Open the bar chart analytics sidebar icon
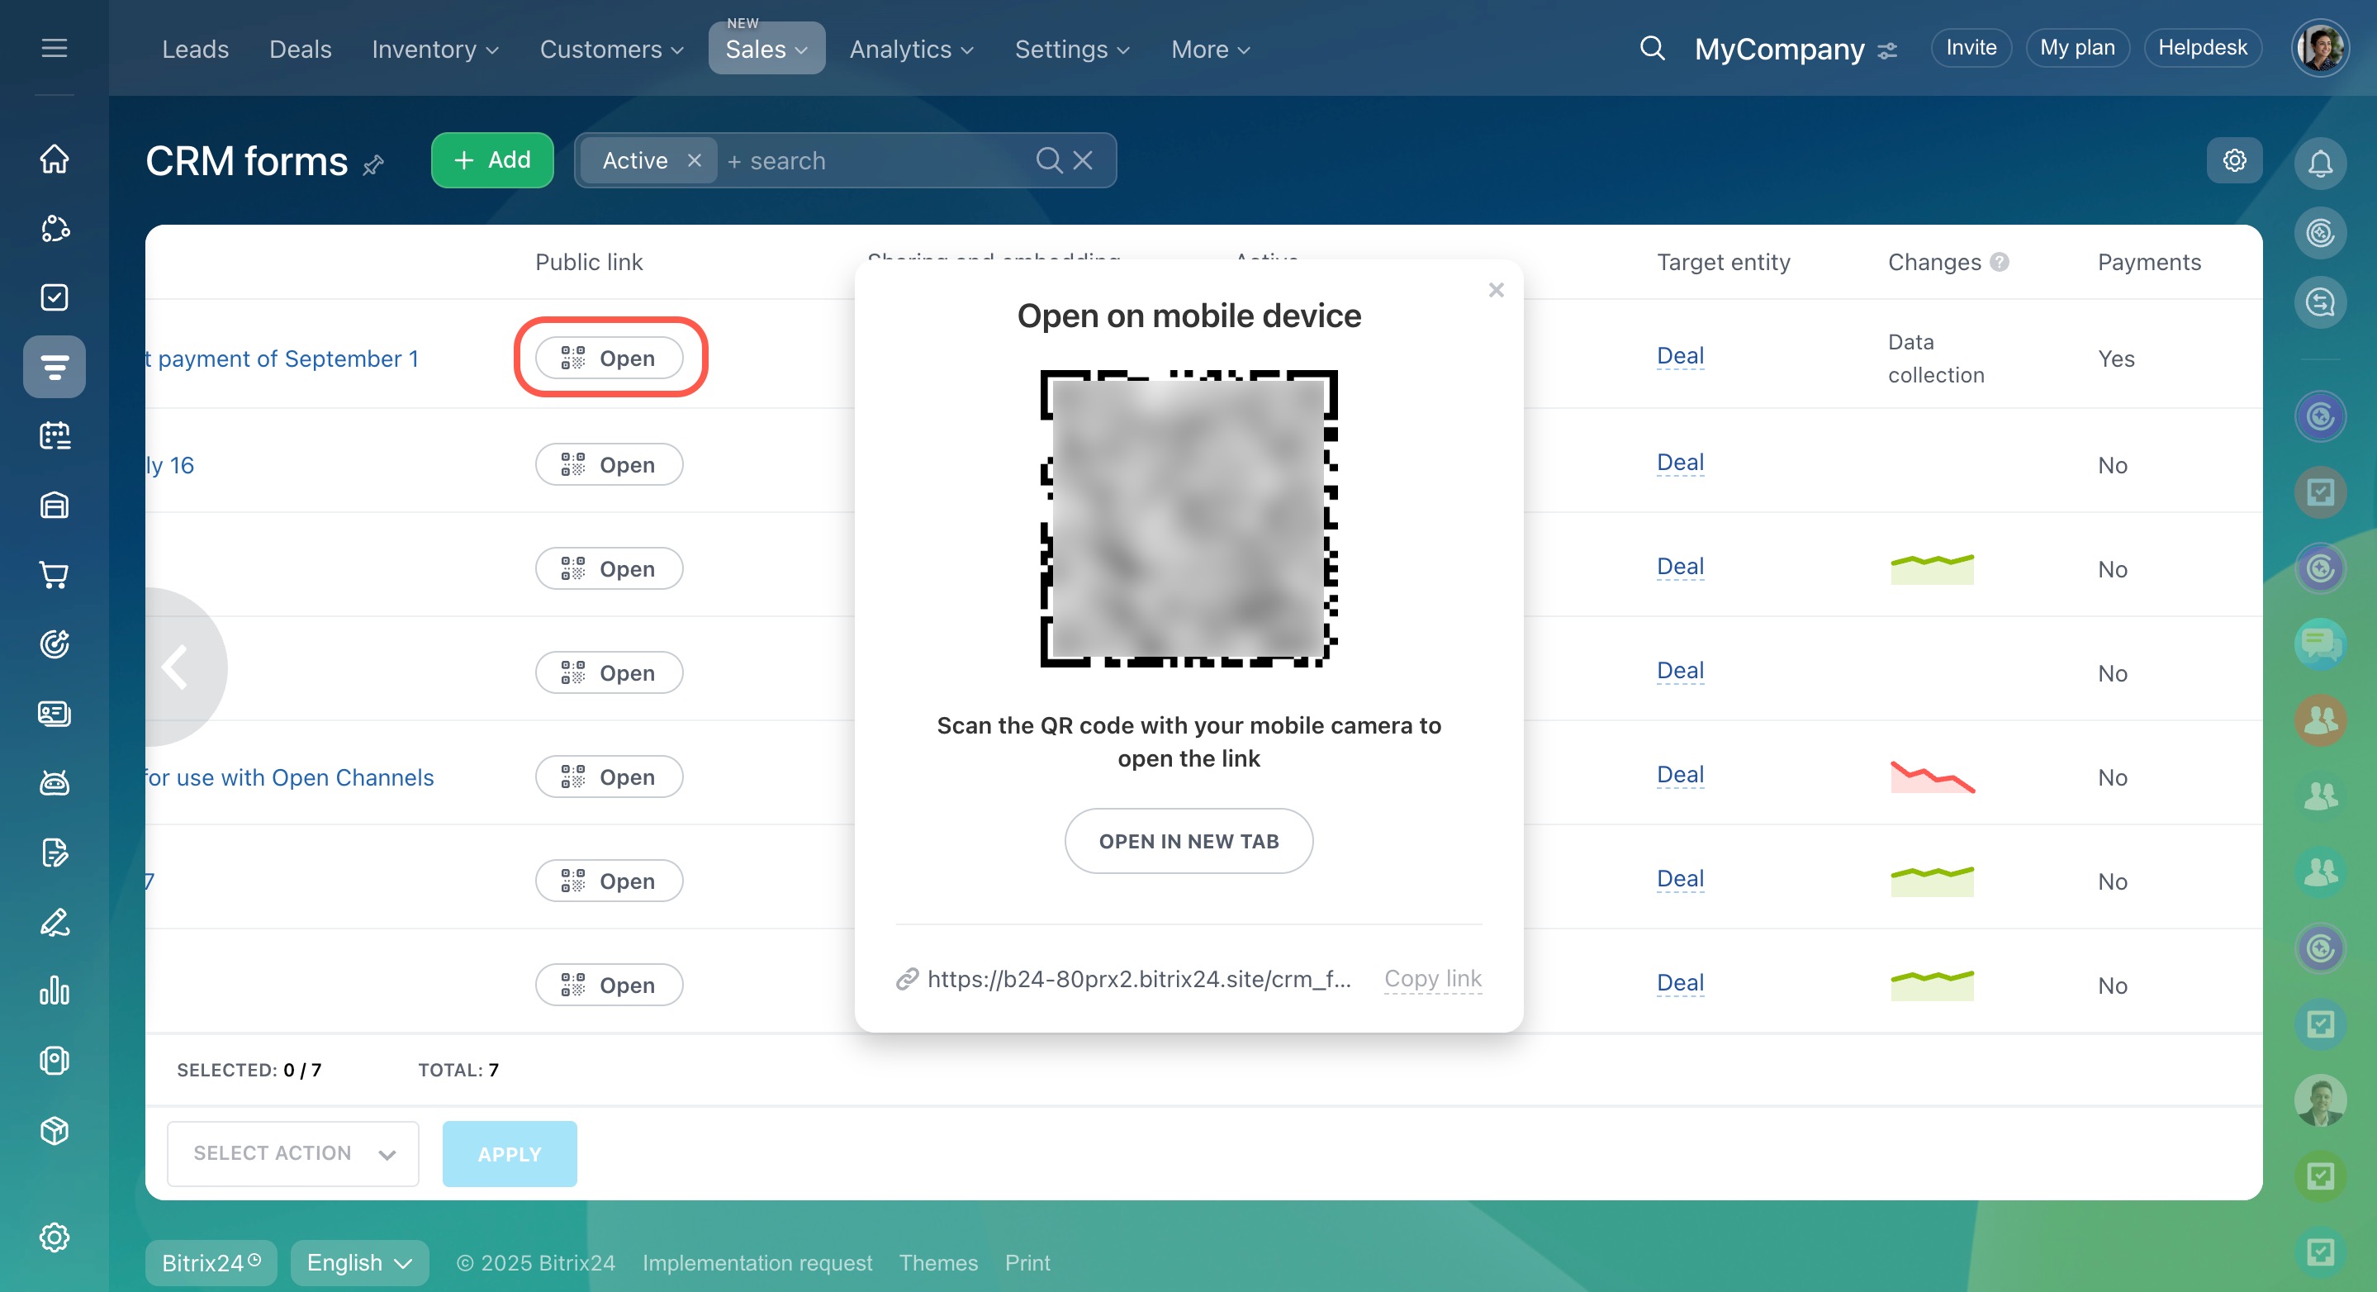 click(x=55, y=991)
